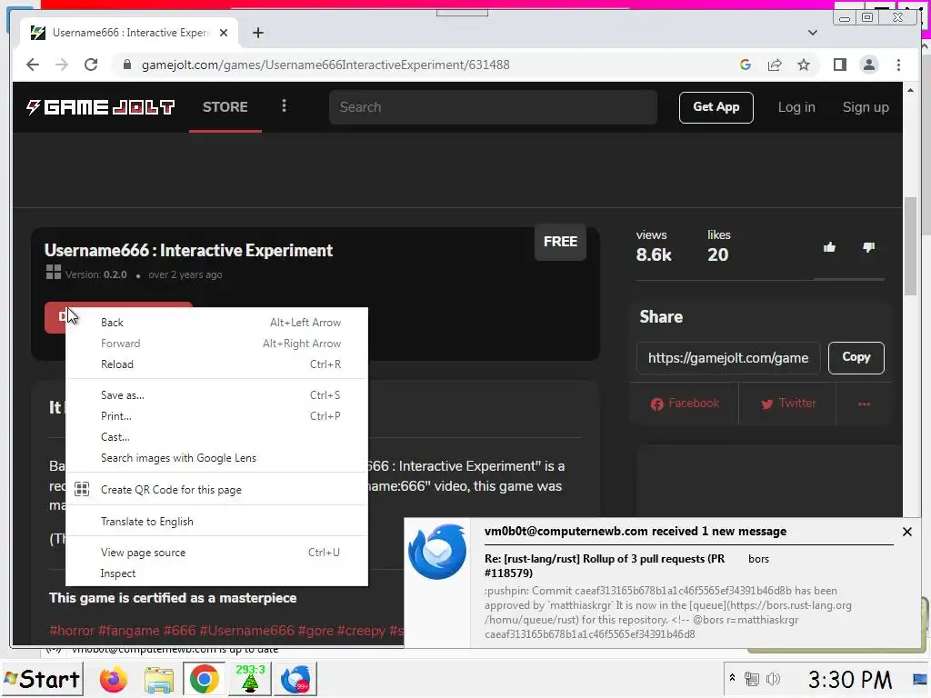The image size is (931, 698).
Task: Click the 3:30 PM clock
Action: [850, 680]
